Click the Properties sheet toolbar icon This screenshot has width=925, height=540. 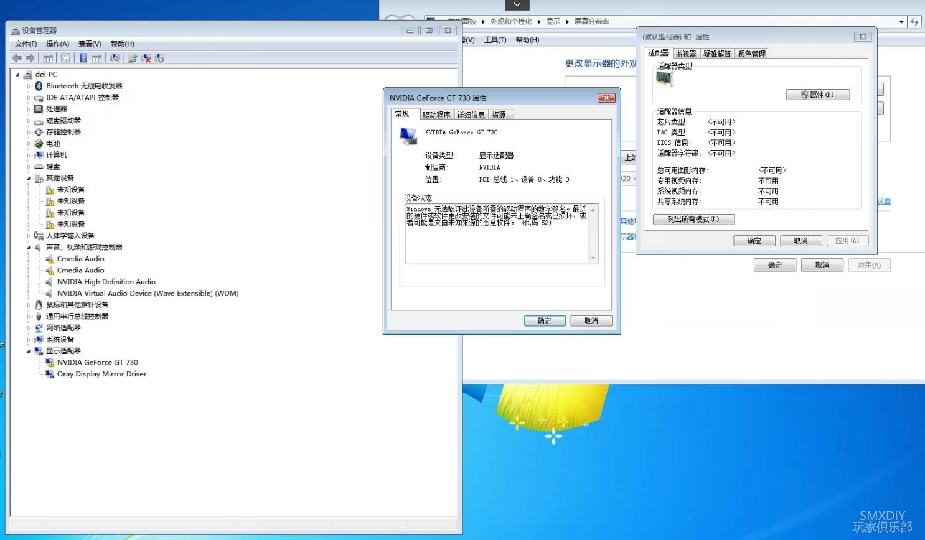pos(65,58)
